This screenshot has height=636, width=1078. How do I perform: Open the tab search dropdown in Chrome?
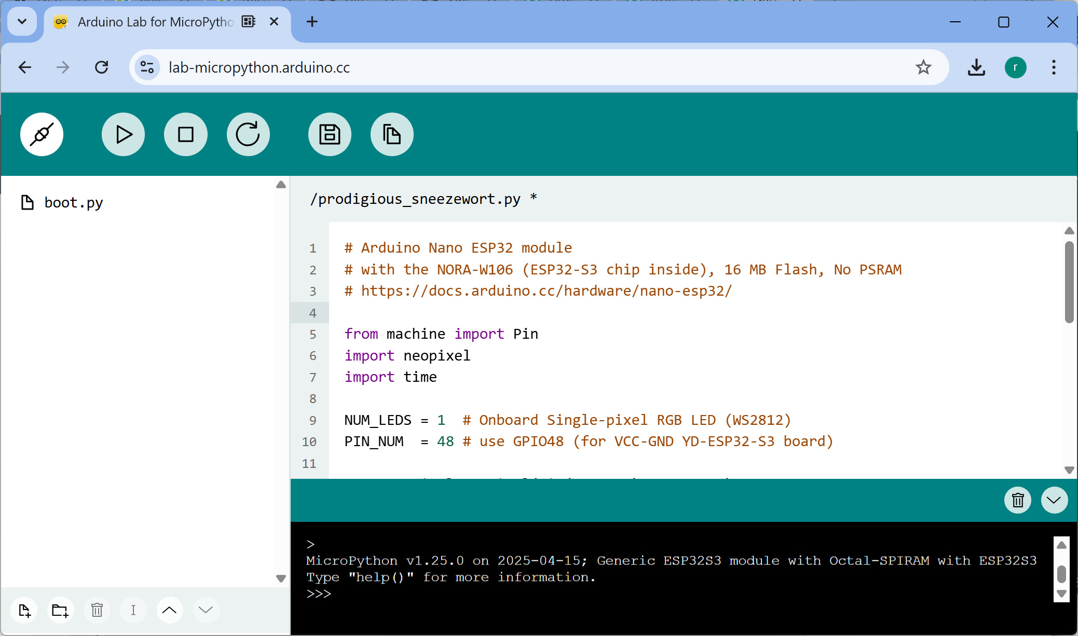(x=22, y=22)
